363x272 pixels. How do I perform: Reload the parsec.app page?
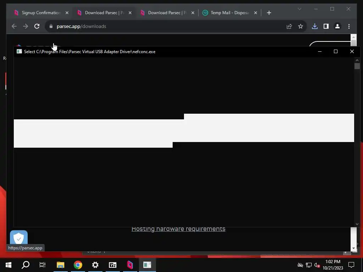(37, 26)
